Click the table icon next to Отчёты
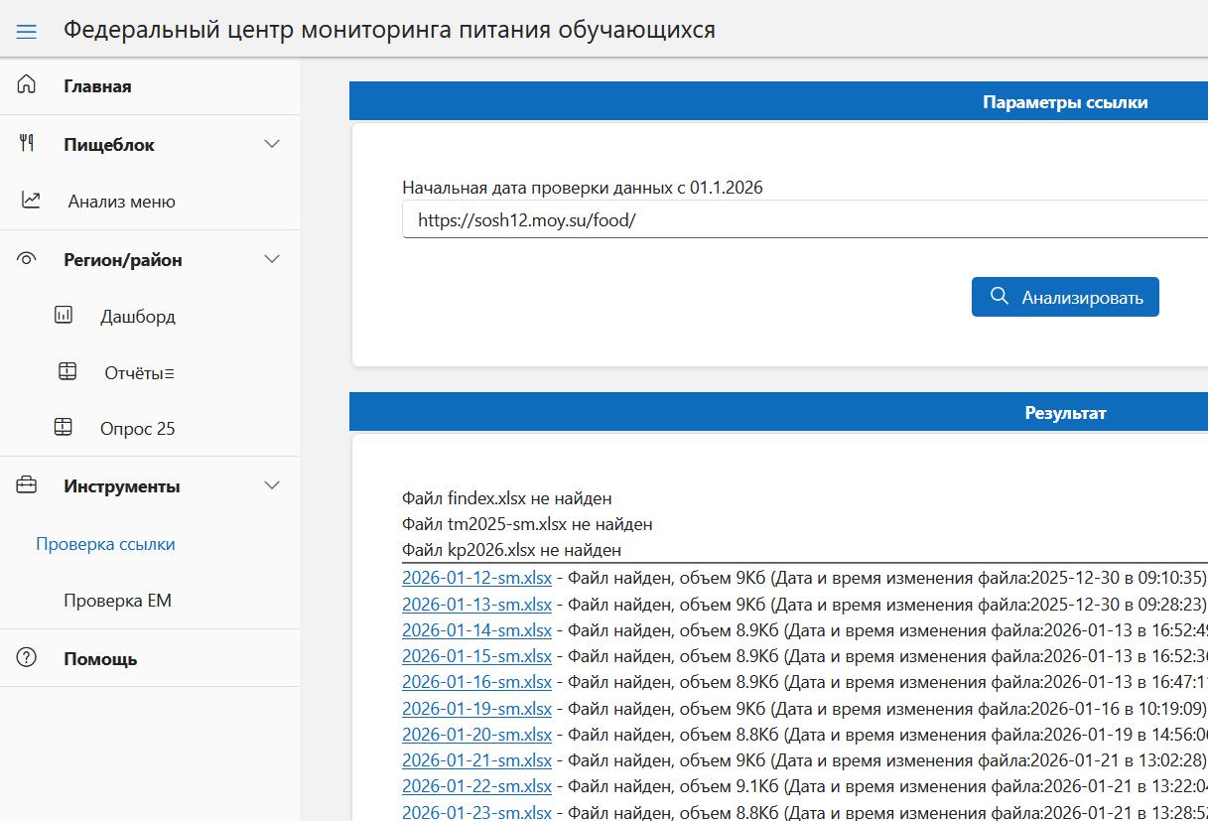The width and height of the screenshot is (1208, 821). tap(67, 372)
